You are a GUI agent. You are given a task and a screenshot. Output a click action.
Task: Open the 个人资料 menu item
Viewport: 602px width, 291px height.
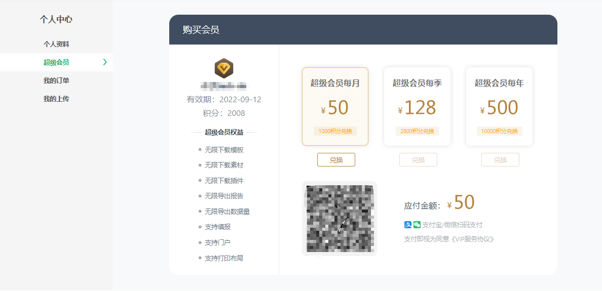click(56, 44)
